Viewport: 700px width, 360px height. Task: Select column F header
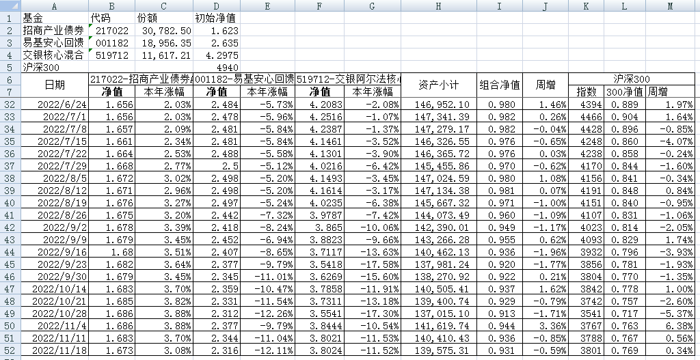coord(320,5)
